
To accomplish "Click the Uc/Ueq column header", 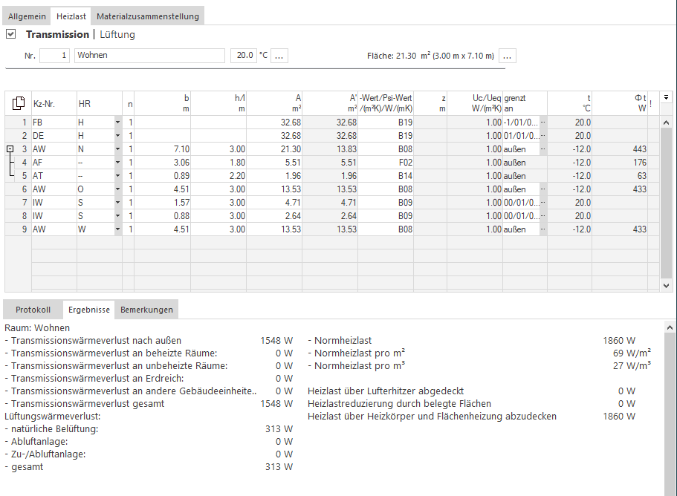I will tap(475, 103).
